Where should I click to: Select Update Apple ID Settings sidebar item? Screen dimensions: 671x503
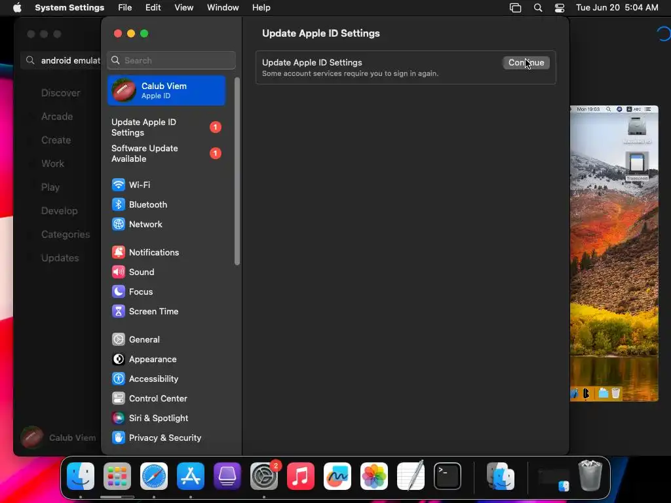166,128
